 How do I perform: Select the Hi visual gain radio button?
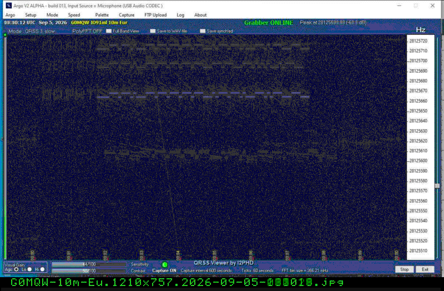coord(43,269)
